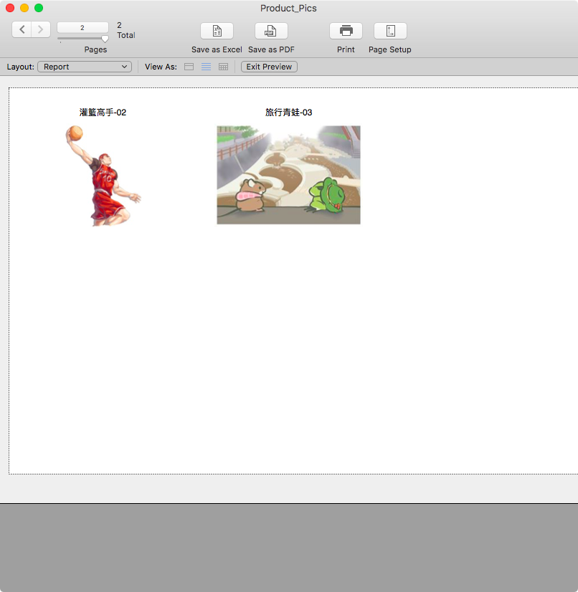Viewport: 578px width, 592px height.
Task: Select the basketball player picture
Action: click(103, 176)
